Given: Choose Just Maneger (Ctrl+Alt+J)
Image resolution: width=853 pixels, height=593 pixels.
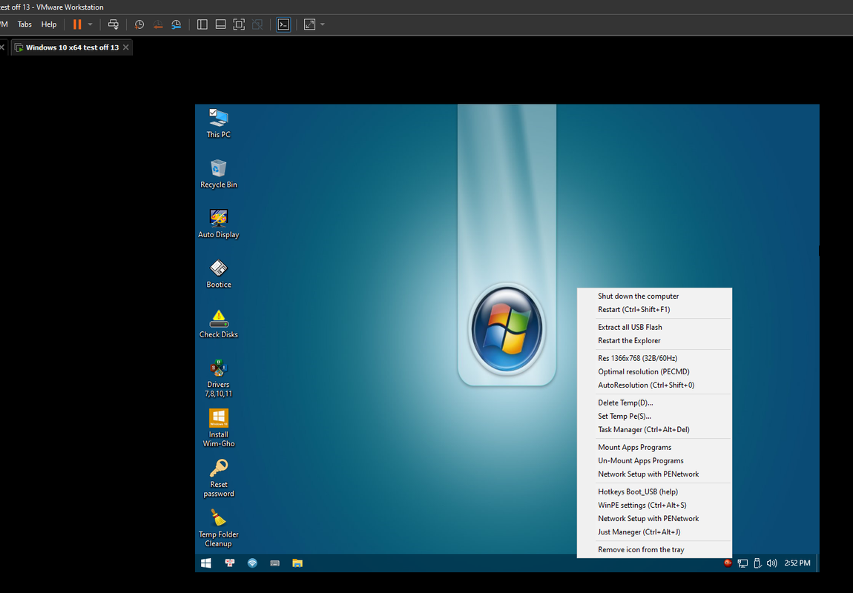Looking at the screenshot, I should pos(654,532).
